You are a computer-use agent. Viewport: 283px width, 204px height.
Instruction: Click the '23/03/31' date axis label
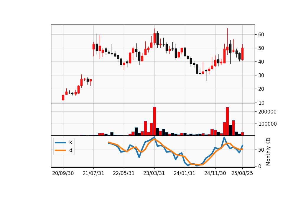pyautogui.click(x=154, y=173)
